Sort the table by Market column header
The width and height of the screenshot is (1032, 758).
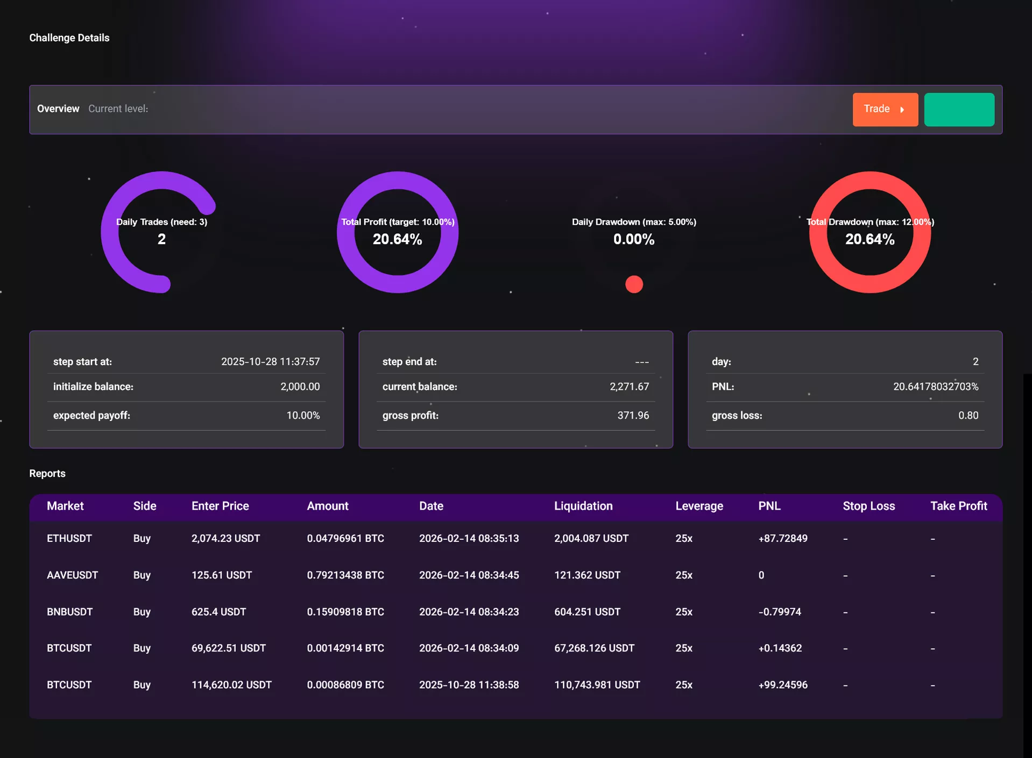pos(65,506)
